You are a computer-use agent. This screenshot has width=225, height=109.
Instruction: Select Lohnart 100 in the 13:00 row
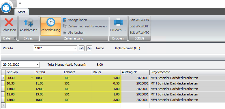point(78,100)
